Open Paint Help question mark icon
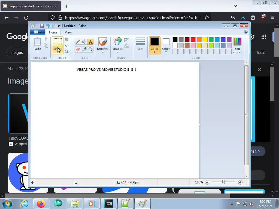The image size is (279, 209). coord(246,32)
